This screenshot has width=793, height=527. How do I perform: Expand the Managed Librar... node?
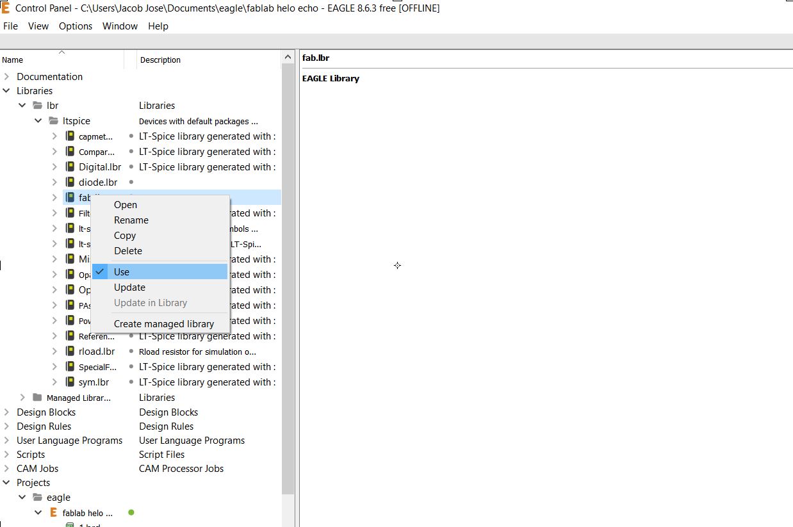click(x=22, y=397)
